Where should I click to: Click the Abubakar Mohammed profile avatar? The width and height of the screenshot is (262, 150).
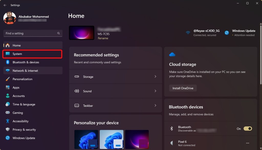(10, 18)
